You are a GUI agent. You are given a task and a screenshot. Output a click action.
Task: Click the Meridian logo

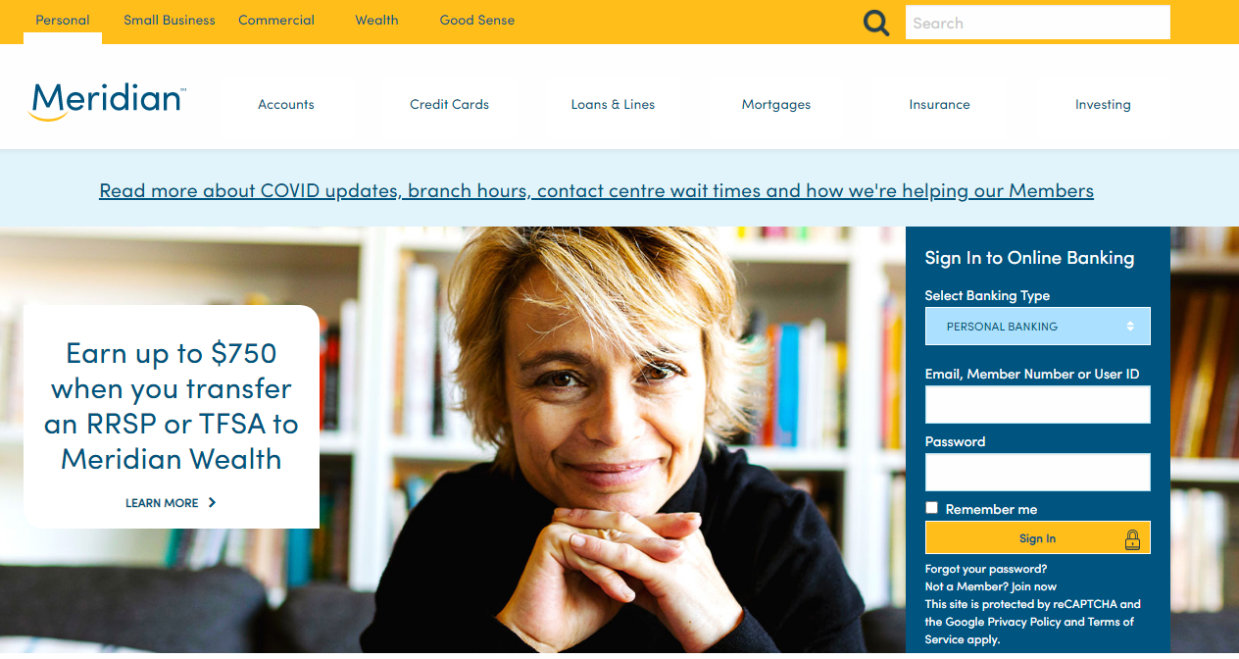coord(107,102)
